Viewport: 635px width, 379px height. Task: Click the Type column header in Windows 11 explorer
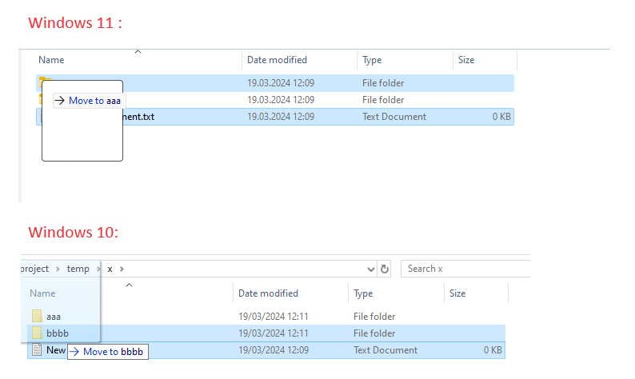(372, 60)
